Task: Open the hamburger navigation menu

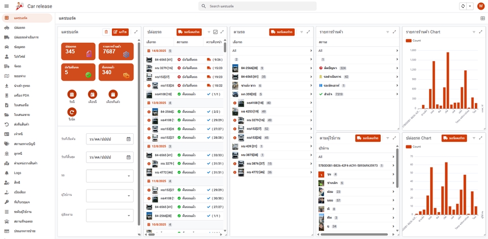Action: (x=7, y=6)
